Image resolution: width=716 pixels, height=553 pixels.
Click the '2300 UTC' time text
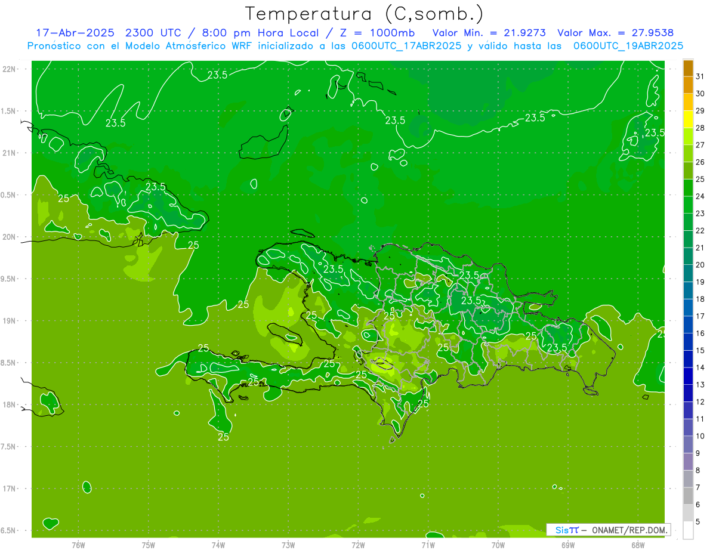pos(155,33)
